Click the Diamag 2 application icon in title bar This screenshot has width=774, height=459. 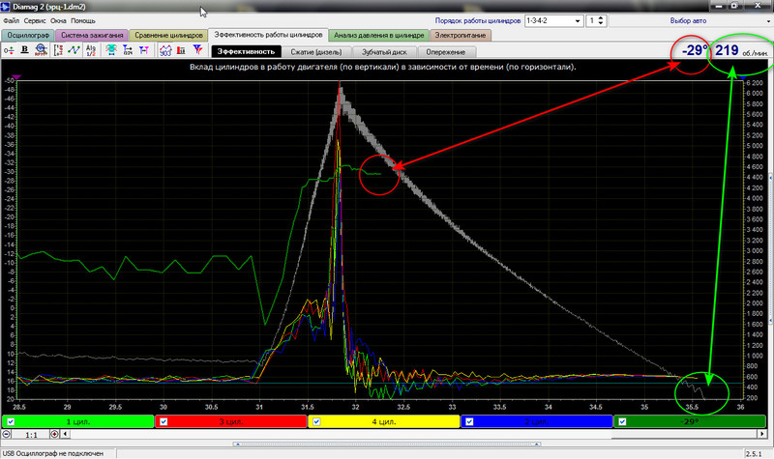[x=6, y=7]
